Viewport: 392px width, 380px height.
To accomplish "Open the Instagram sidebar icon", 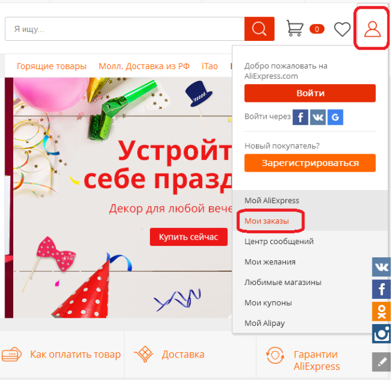I will (382, 333).
